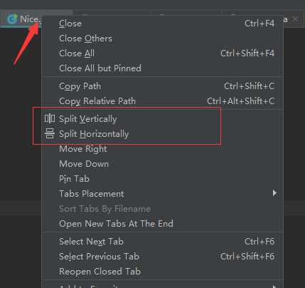Image resolution: width=305 pixels, height=288 pixels.
Task: Choose Close from the context menu
Action: [x=163, y=24]
